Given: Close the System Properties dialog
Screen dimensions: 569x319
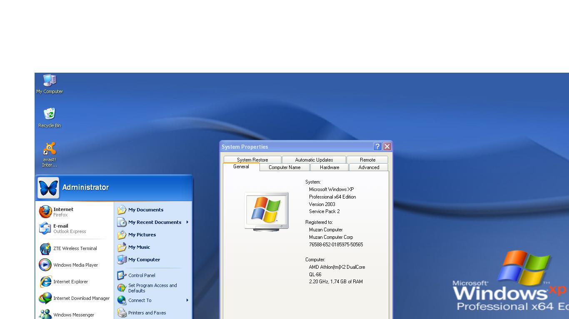Looking at the screenshot, I should click(x=387, y=146).
